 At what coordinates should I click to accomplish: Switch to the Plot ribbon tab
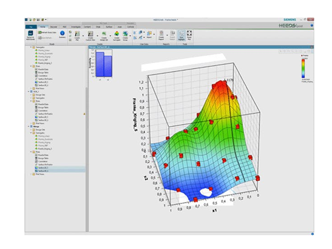(x=65, y=27)
